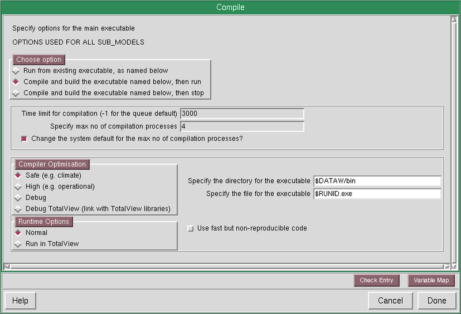Select Normal runtime option

point(31,233)
